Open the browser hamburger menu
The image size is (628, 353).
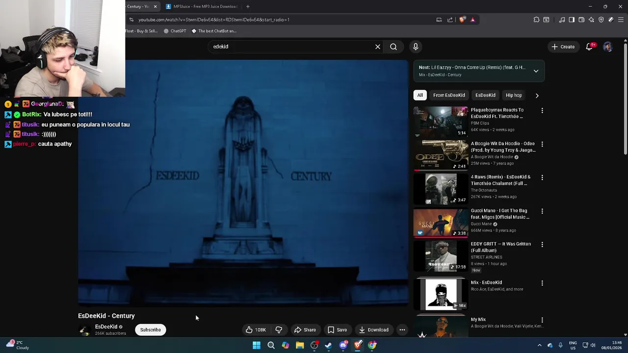click(x=621, y=20)
